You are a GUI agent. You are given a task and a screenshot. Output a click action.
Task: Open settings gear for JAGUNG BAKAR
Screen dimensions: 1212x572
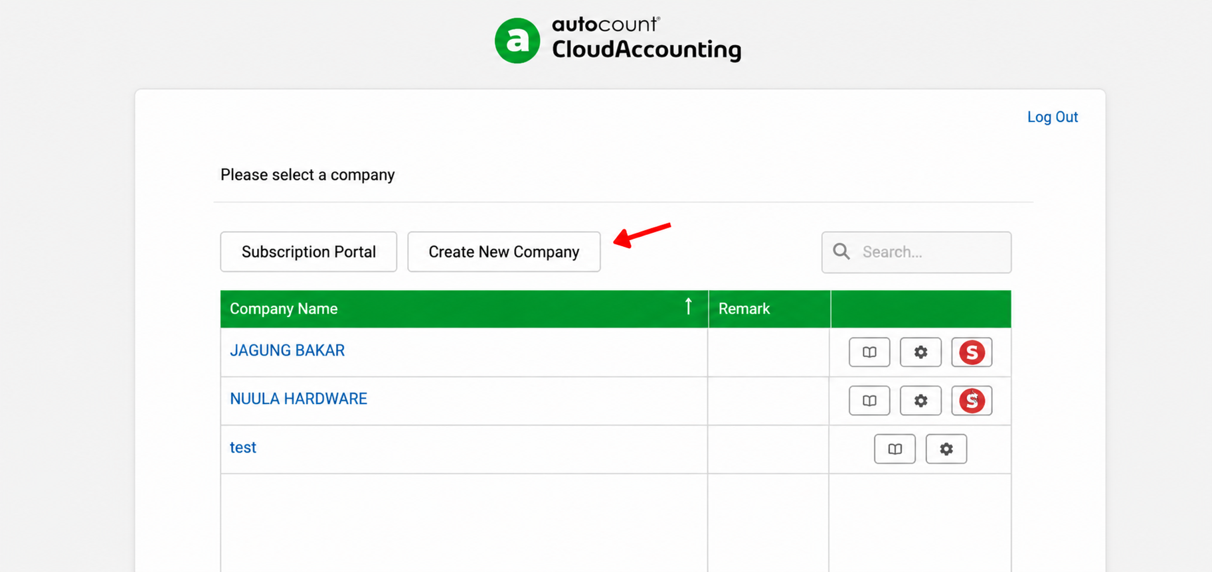tap(920, 352)
